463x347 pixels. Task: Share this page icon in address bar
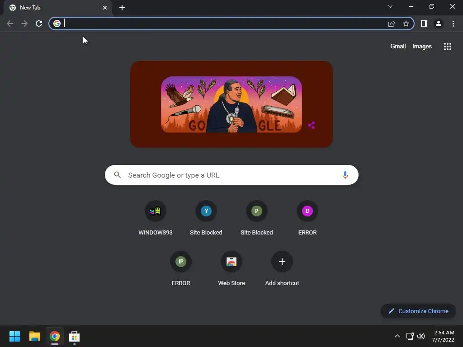pyautogui.click(x=392, y=23)
